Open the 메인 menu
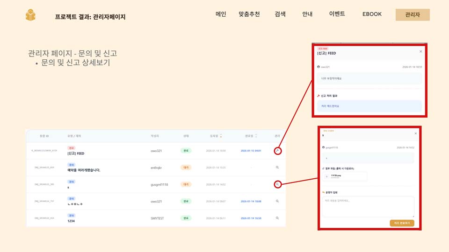449x252 pixels. click(x=221, y=14)
